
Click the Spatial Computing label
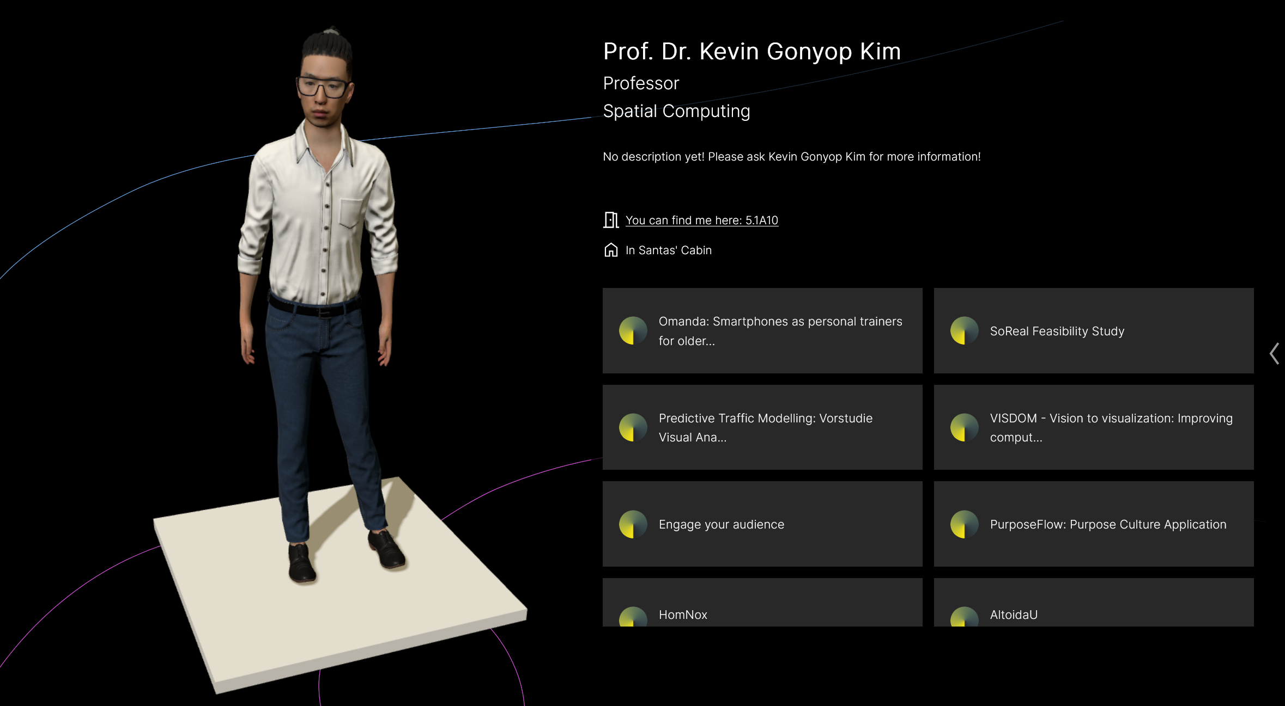click(x=676, y=111)
